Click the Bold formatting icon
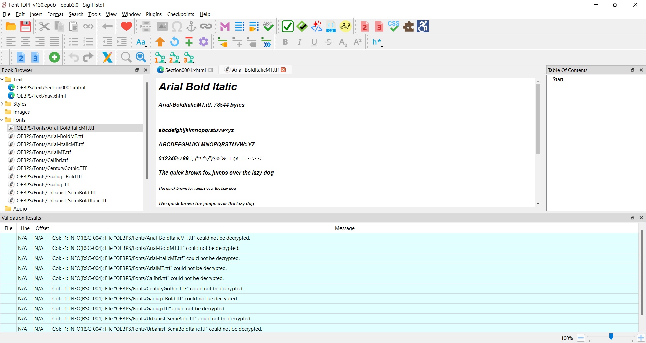 285,42
